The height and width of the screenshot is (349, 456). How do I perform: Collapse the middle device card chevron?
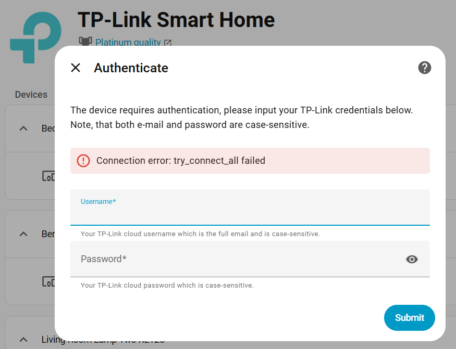pyautogui.click(x=23, y=234)
